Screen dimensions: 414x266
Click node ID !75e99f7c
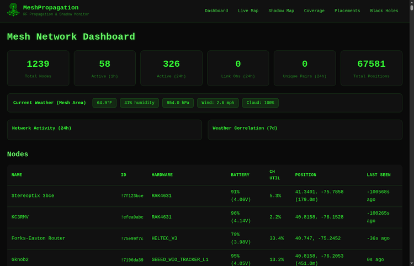pyautogui.click(x=132, y=238)
